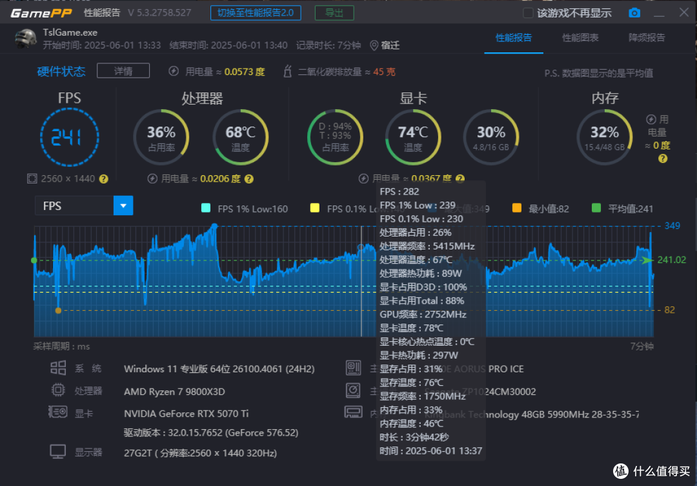Toggle the FPS 1% Low cyan legend swatch
This screenshot has height=486, width=697.
tap(206, 208)
